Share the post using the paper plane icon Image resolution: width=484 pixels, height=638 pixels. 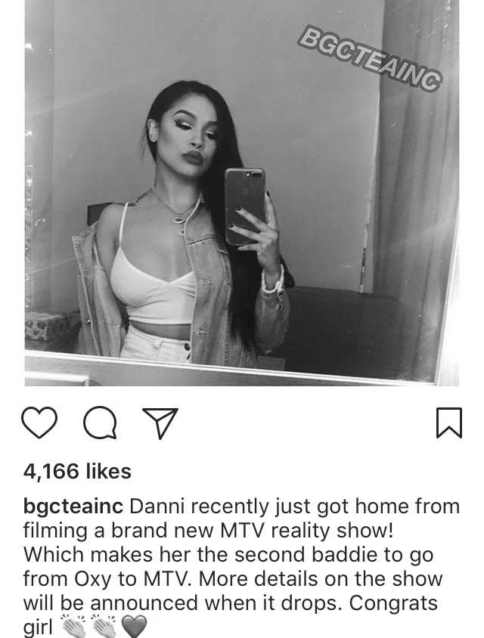(x=160, y=423)
